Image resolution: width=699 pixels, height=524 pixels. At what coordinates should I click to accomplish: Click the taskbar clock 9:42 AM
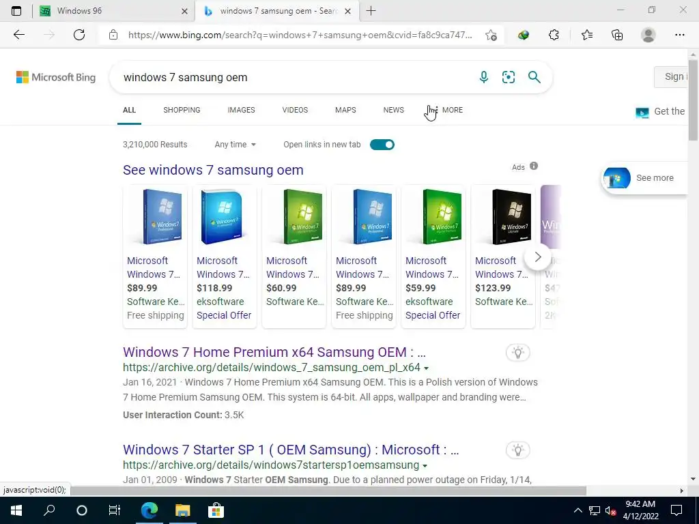(x=640, y=504)
